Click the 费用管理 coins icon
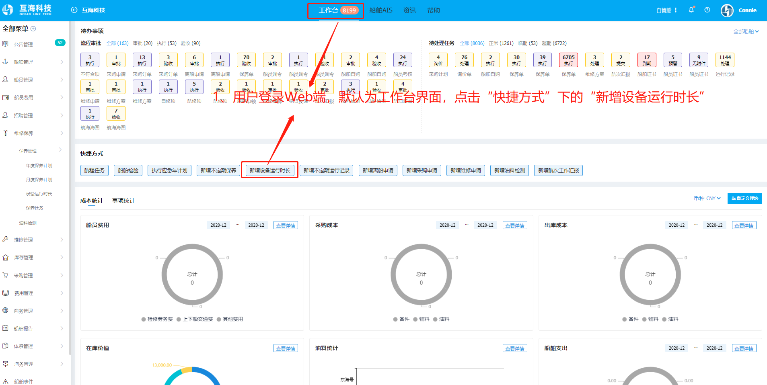The image size is (767, 385). [6, 293]
